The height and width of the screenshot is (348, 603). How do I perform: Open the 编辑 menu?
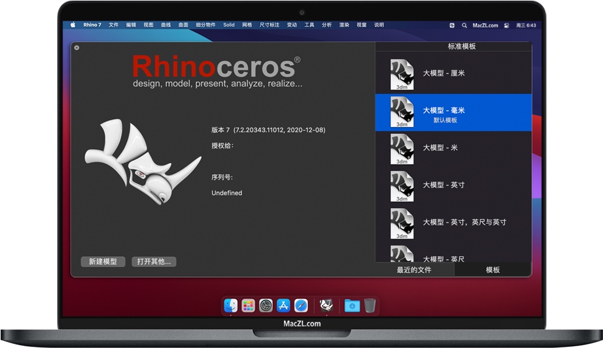[131, 25]
